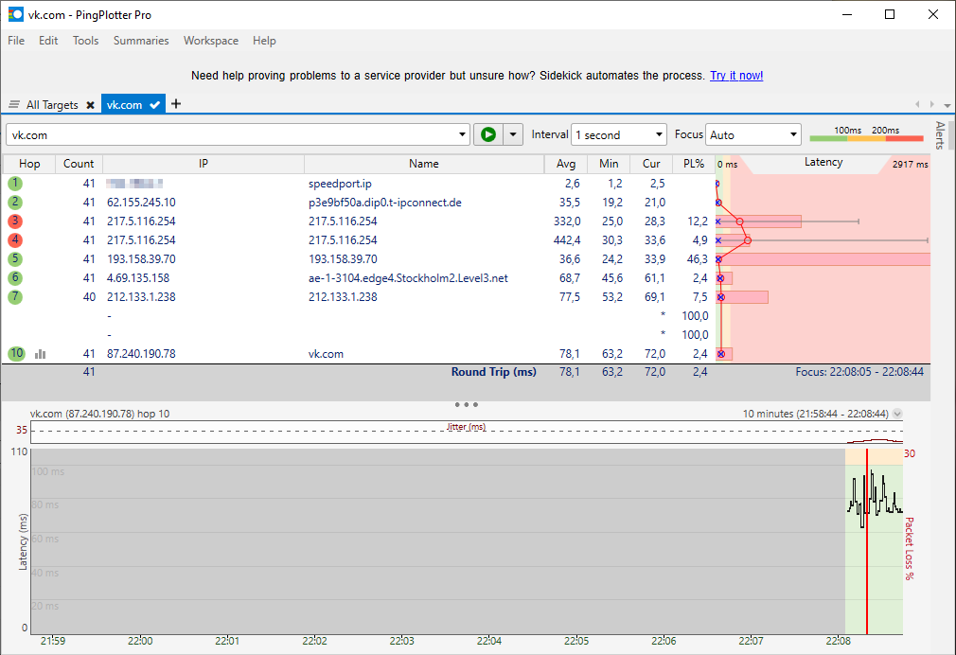Select hop 6 green circle icon

pos(15,277)
